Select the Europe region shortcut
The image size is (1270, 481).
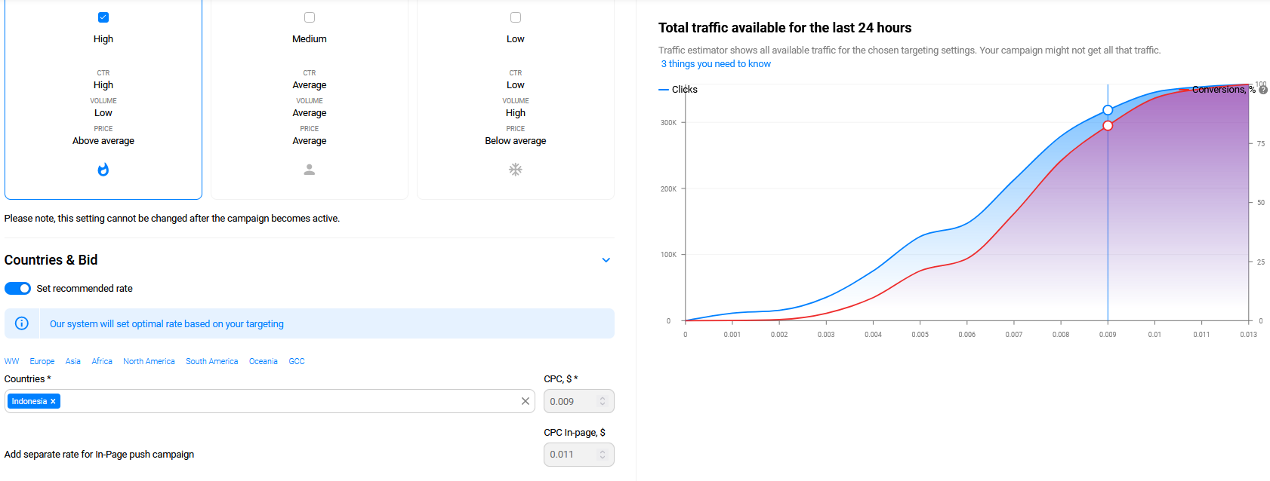tap(42, 361)
